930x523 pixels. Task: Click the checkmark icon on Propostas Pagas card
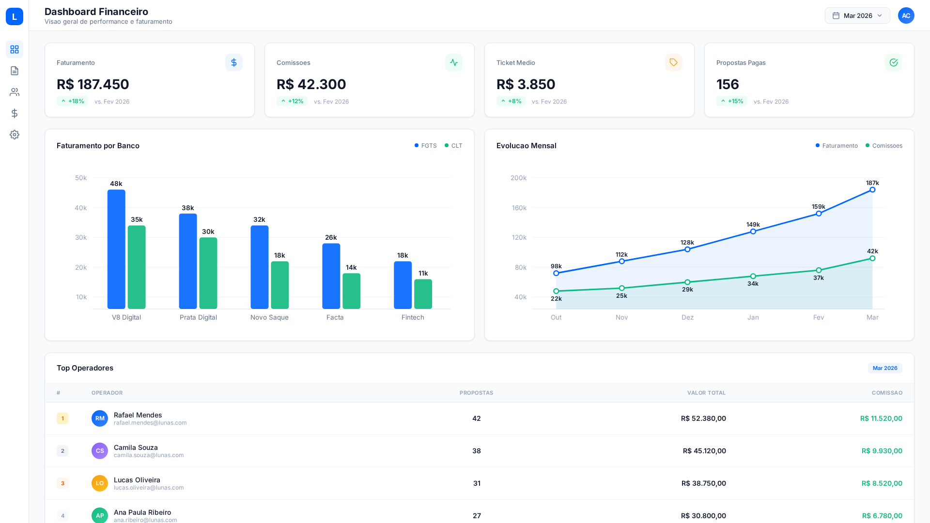893,62
